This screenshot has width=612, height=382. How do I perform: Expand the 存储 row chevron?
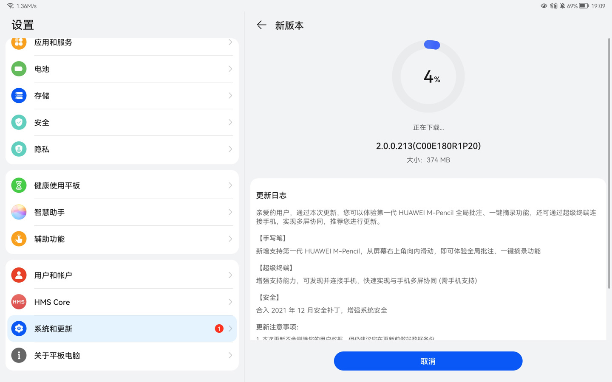click(x=230, y=95)
